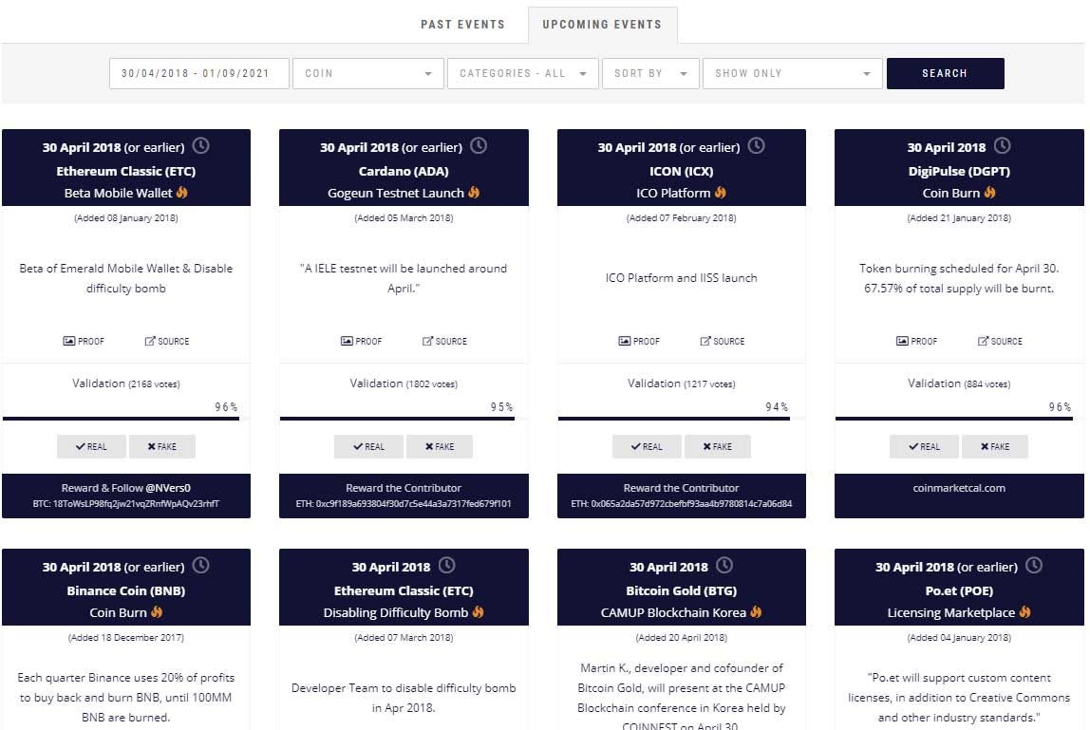Open the COIN dropdown filter
1090x730 pixels.
tap(367, 73)
